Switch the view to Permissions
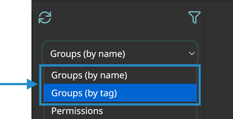233x119 pixels. [x=120, y=110]
